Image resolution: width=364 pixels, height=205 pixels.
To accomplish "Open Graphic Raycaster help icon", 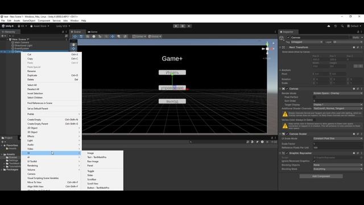I will click(x=354, y=153).
